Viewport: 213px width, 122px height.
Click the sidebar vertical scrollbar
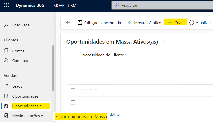53,68
